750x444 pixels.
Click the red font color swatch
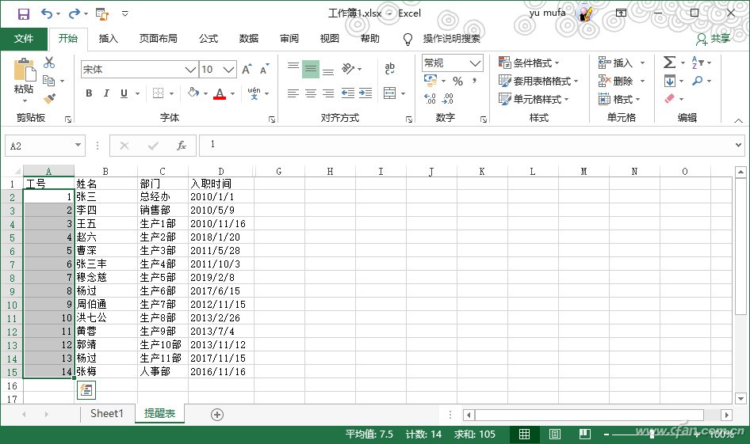(x=220, y=93)
